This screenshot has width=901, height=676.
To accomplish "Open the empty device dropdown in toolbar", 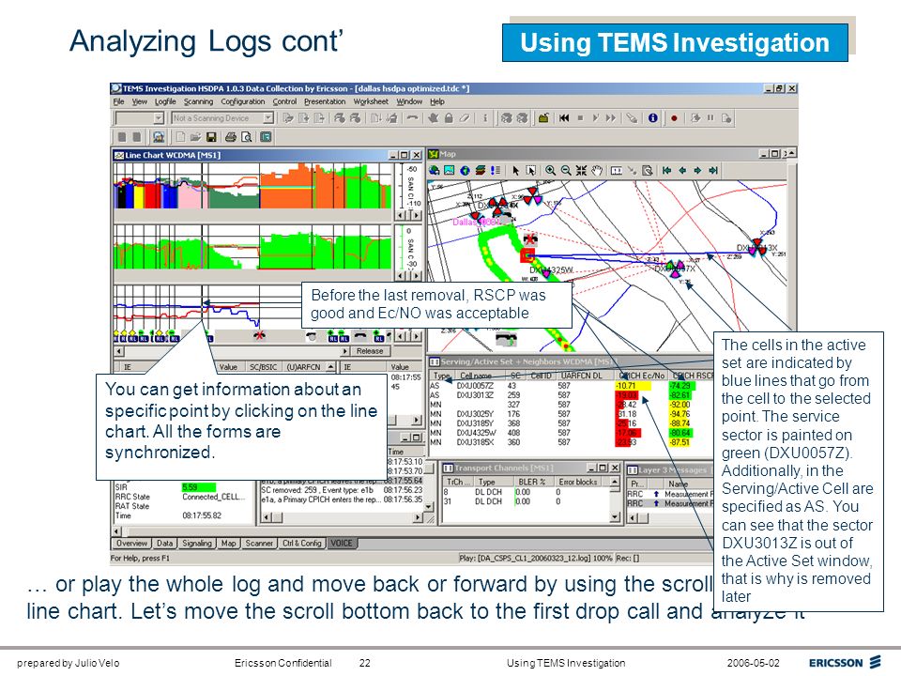I will coord(159,118).
